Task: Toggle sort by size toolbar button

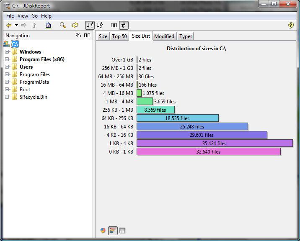Action: (x=90, y=25)
